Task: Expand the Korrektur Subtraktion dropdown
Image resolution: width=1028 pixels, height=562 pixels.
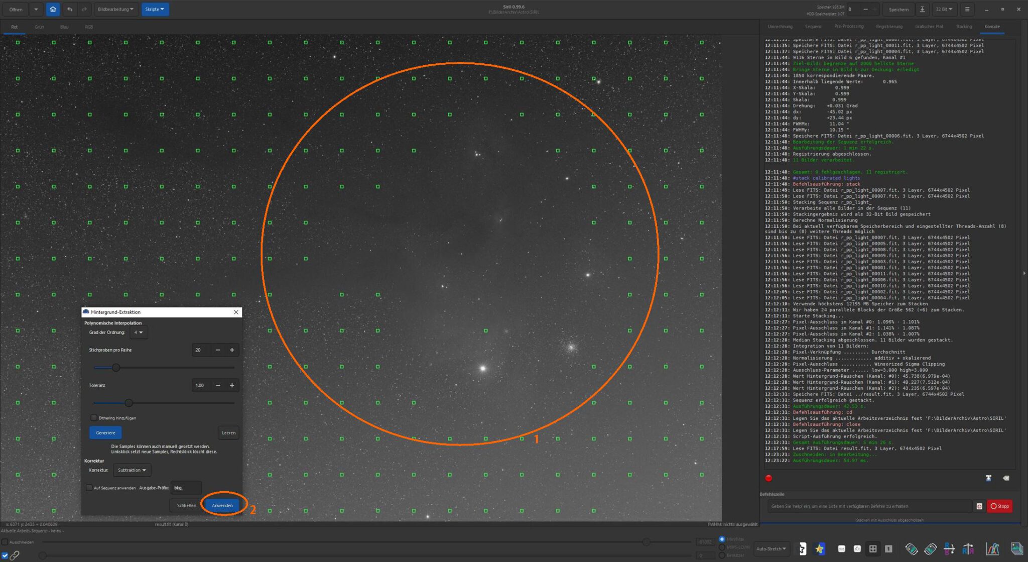Action: (x=132, y=470)
